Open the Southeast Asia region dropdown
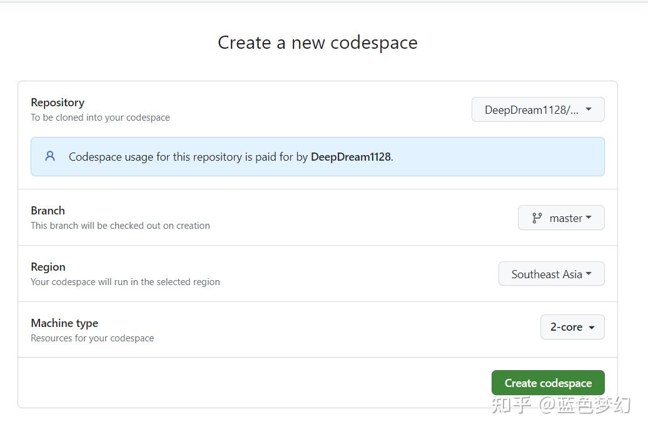Screen dimensions: 648x432 coord(551,274)
